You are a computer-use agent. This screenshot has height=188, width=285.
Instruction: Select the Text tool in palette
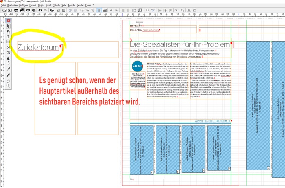pos(8,37)
